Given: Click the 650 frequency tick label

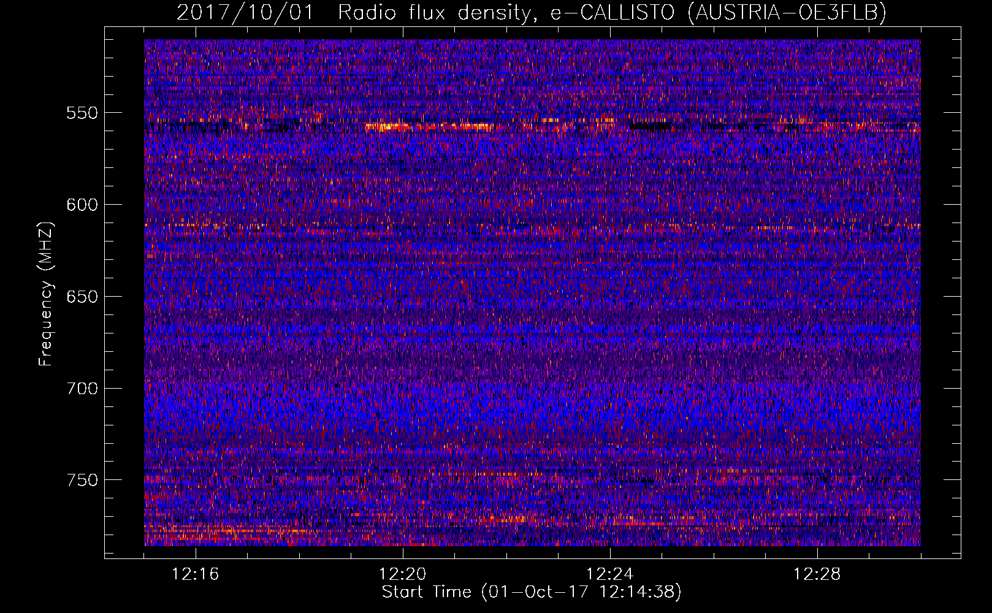Looking at the screenshot, I should [x=82, y=297].
